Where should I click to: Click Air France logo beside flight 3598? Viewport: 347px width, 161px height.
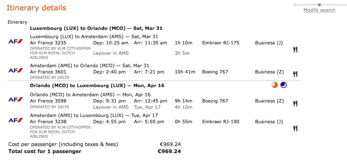coord(15,100)
